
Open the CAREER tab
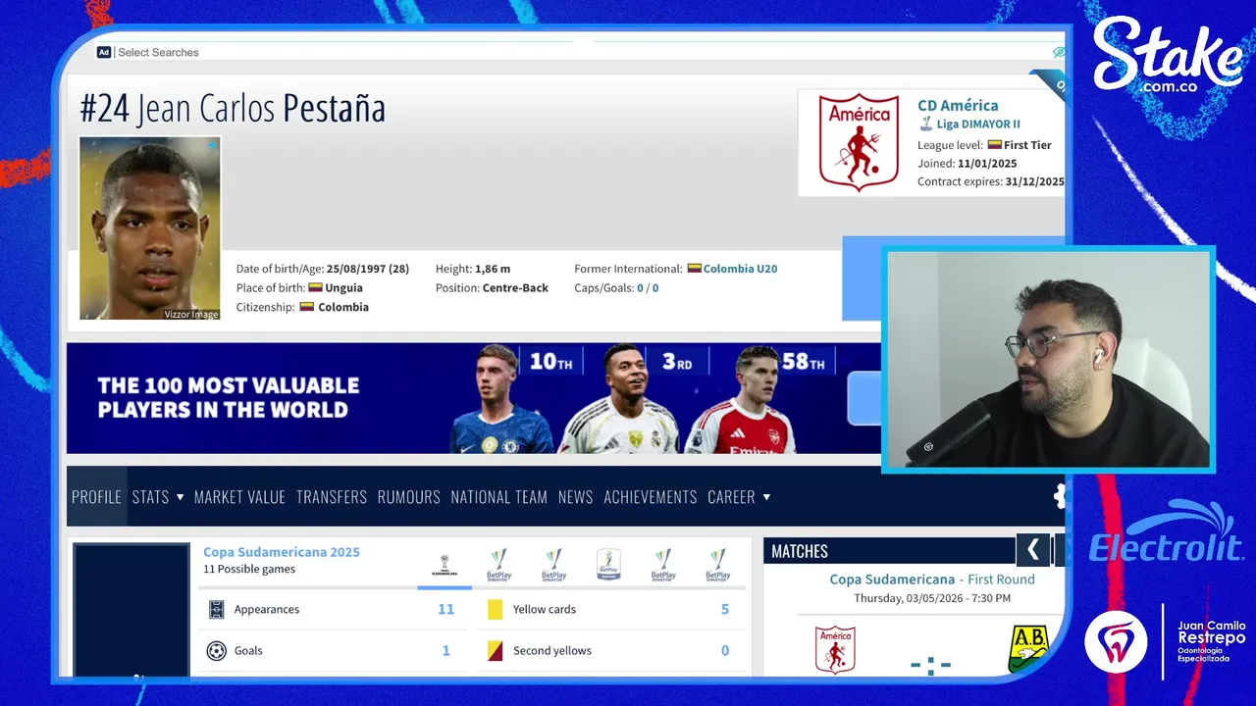tap(731, 497)
